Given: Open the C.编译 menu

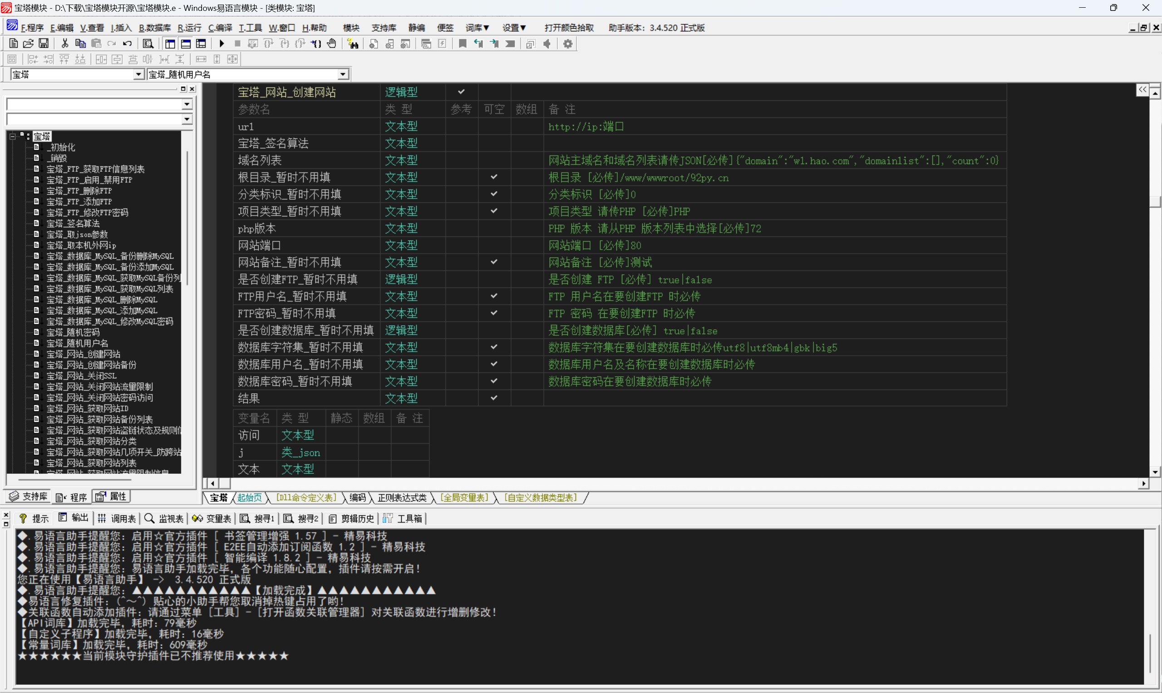Looking at the screenshot, I should (x=220, y=28).
